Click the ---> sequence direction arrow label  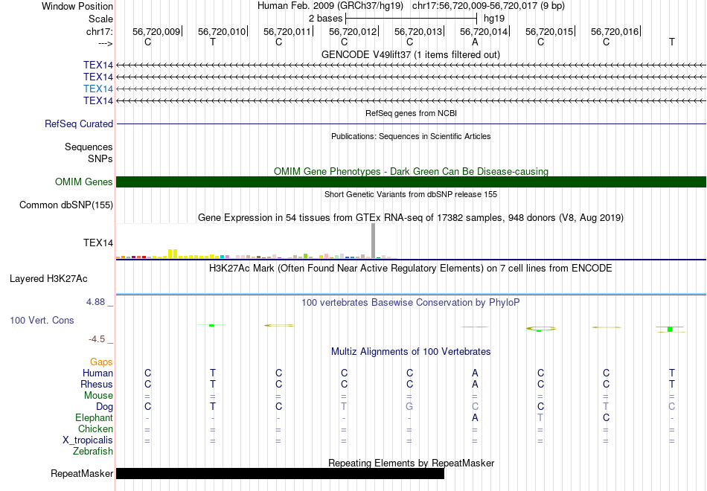[x=105, y=43]
